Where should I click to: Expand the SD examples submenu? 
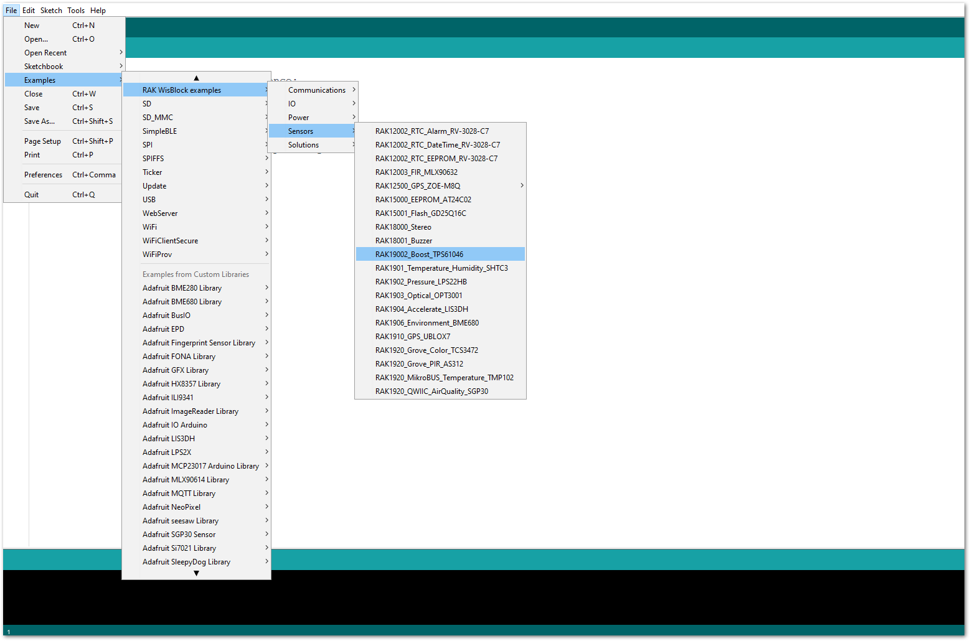pos(196,104)
